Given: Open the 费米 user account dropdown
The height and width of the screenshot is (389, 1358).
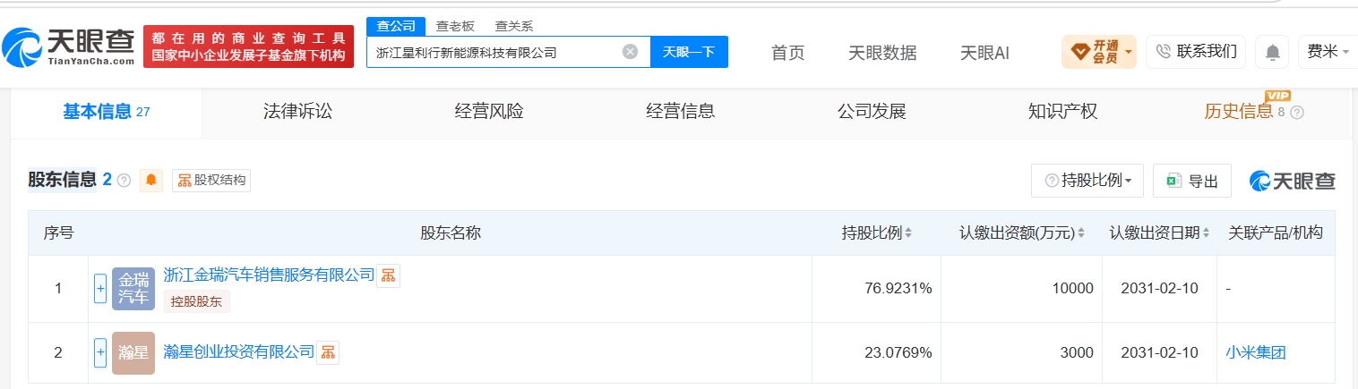Looking at the screenshot, I should tap(1328, 52).
